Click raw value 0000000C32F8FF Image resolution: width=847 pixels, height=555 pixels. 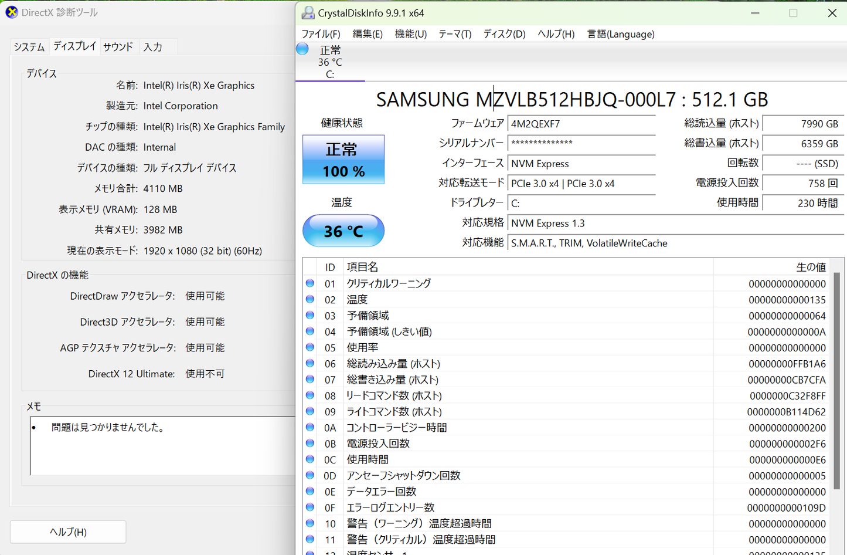point(787,396)
